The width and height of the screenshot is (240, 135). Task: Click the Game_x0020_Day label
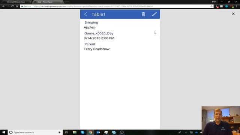coord(99,33)
